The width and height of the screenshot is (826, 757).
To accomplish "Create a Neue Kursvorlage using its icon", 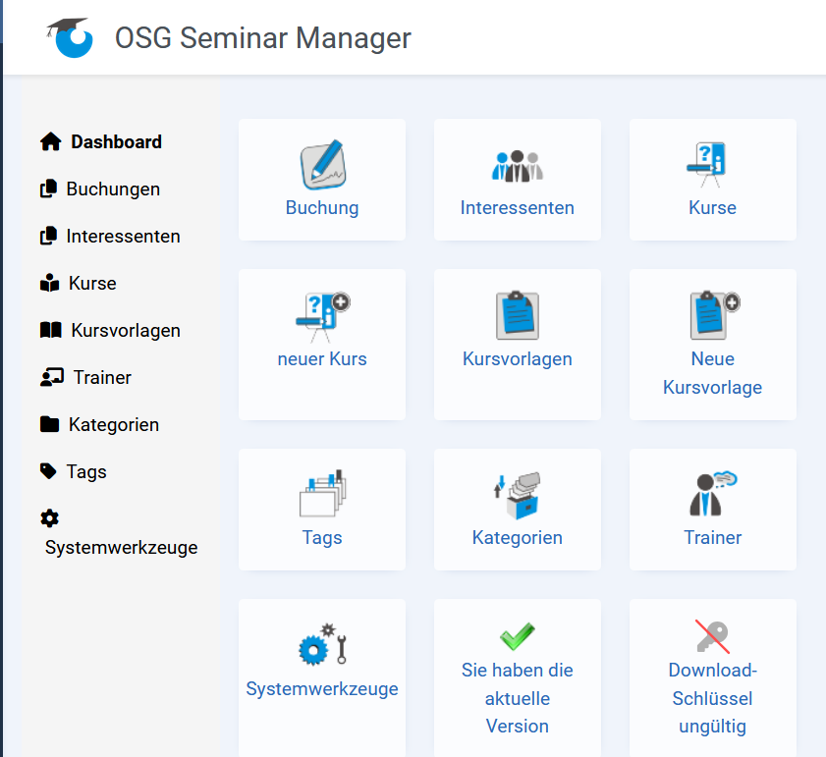I will click(x=712, y=312).
